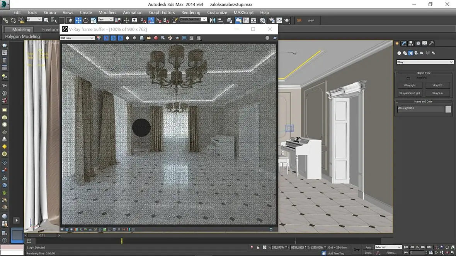
Task: Open Render Setup from the toolbar
Action: pos(272,20)
